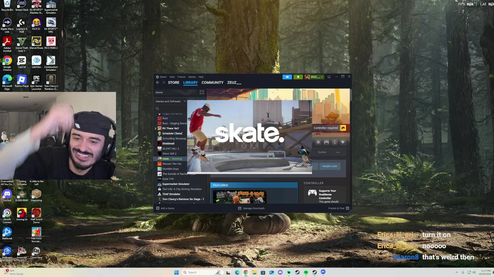The image size is (494, 277).
Task: Open the Friends menu in Steam
Action: [x=181, y=77]
